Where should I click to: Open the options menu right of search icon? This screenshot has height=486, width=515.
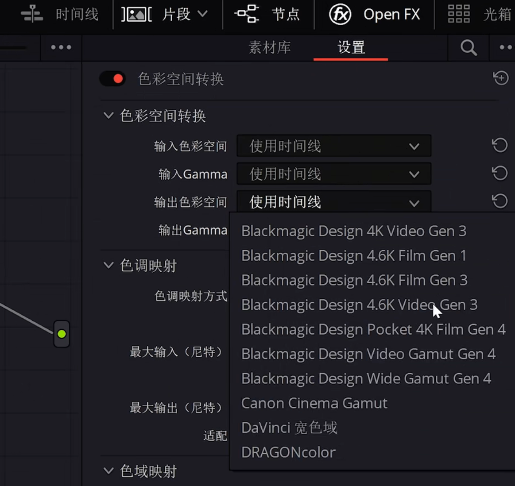[x=506, y=47]
